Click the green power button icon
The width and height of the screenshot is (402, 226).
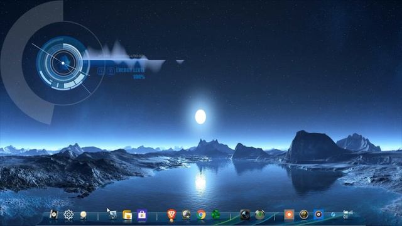pyautogui.click(x=259, y=215)
